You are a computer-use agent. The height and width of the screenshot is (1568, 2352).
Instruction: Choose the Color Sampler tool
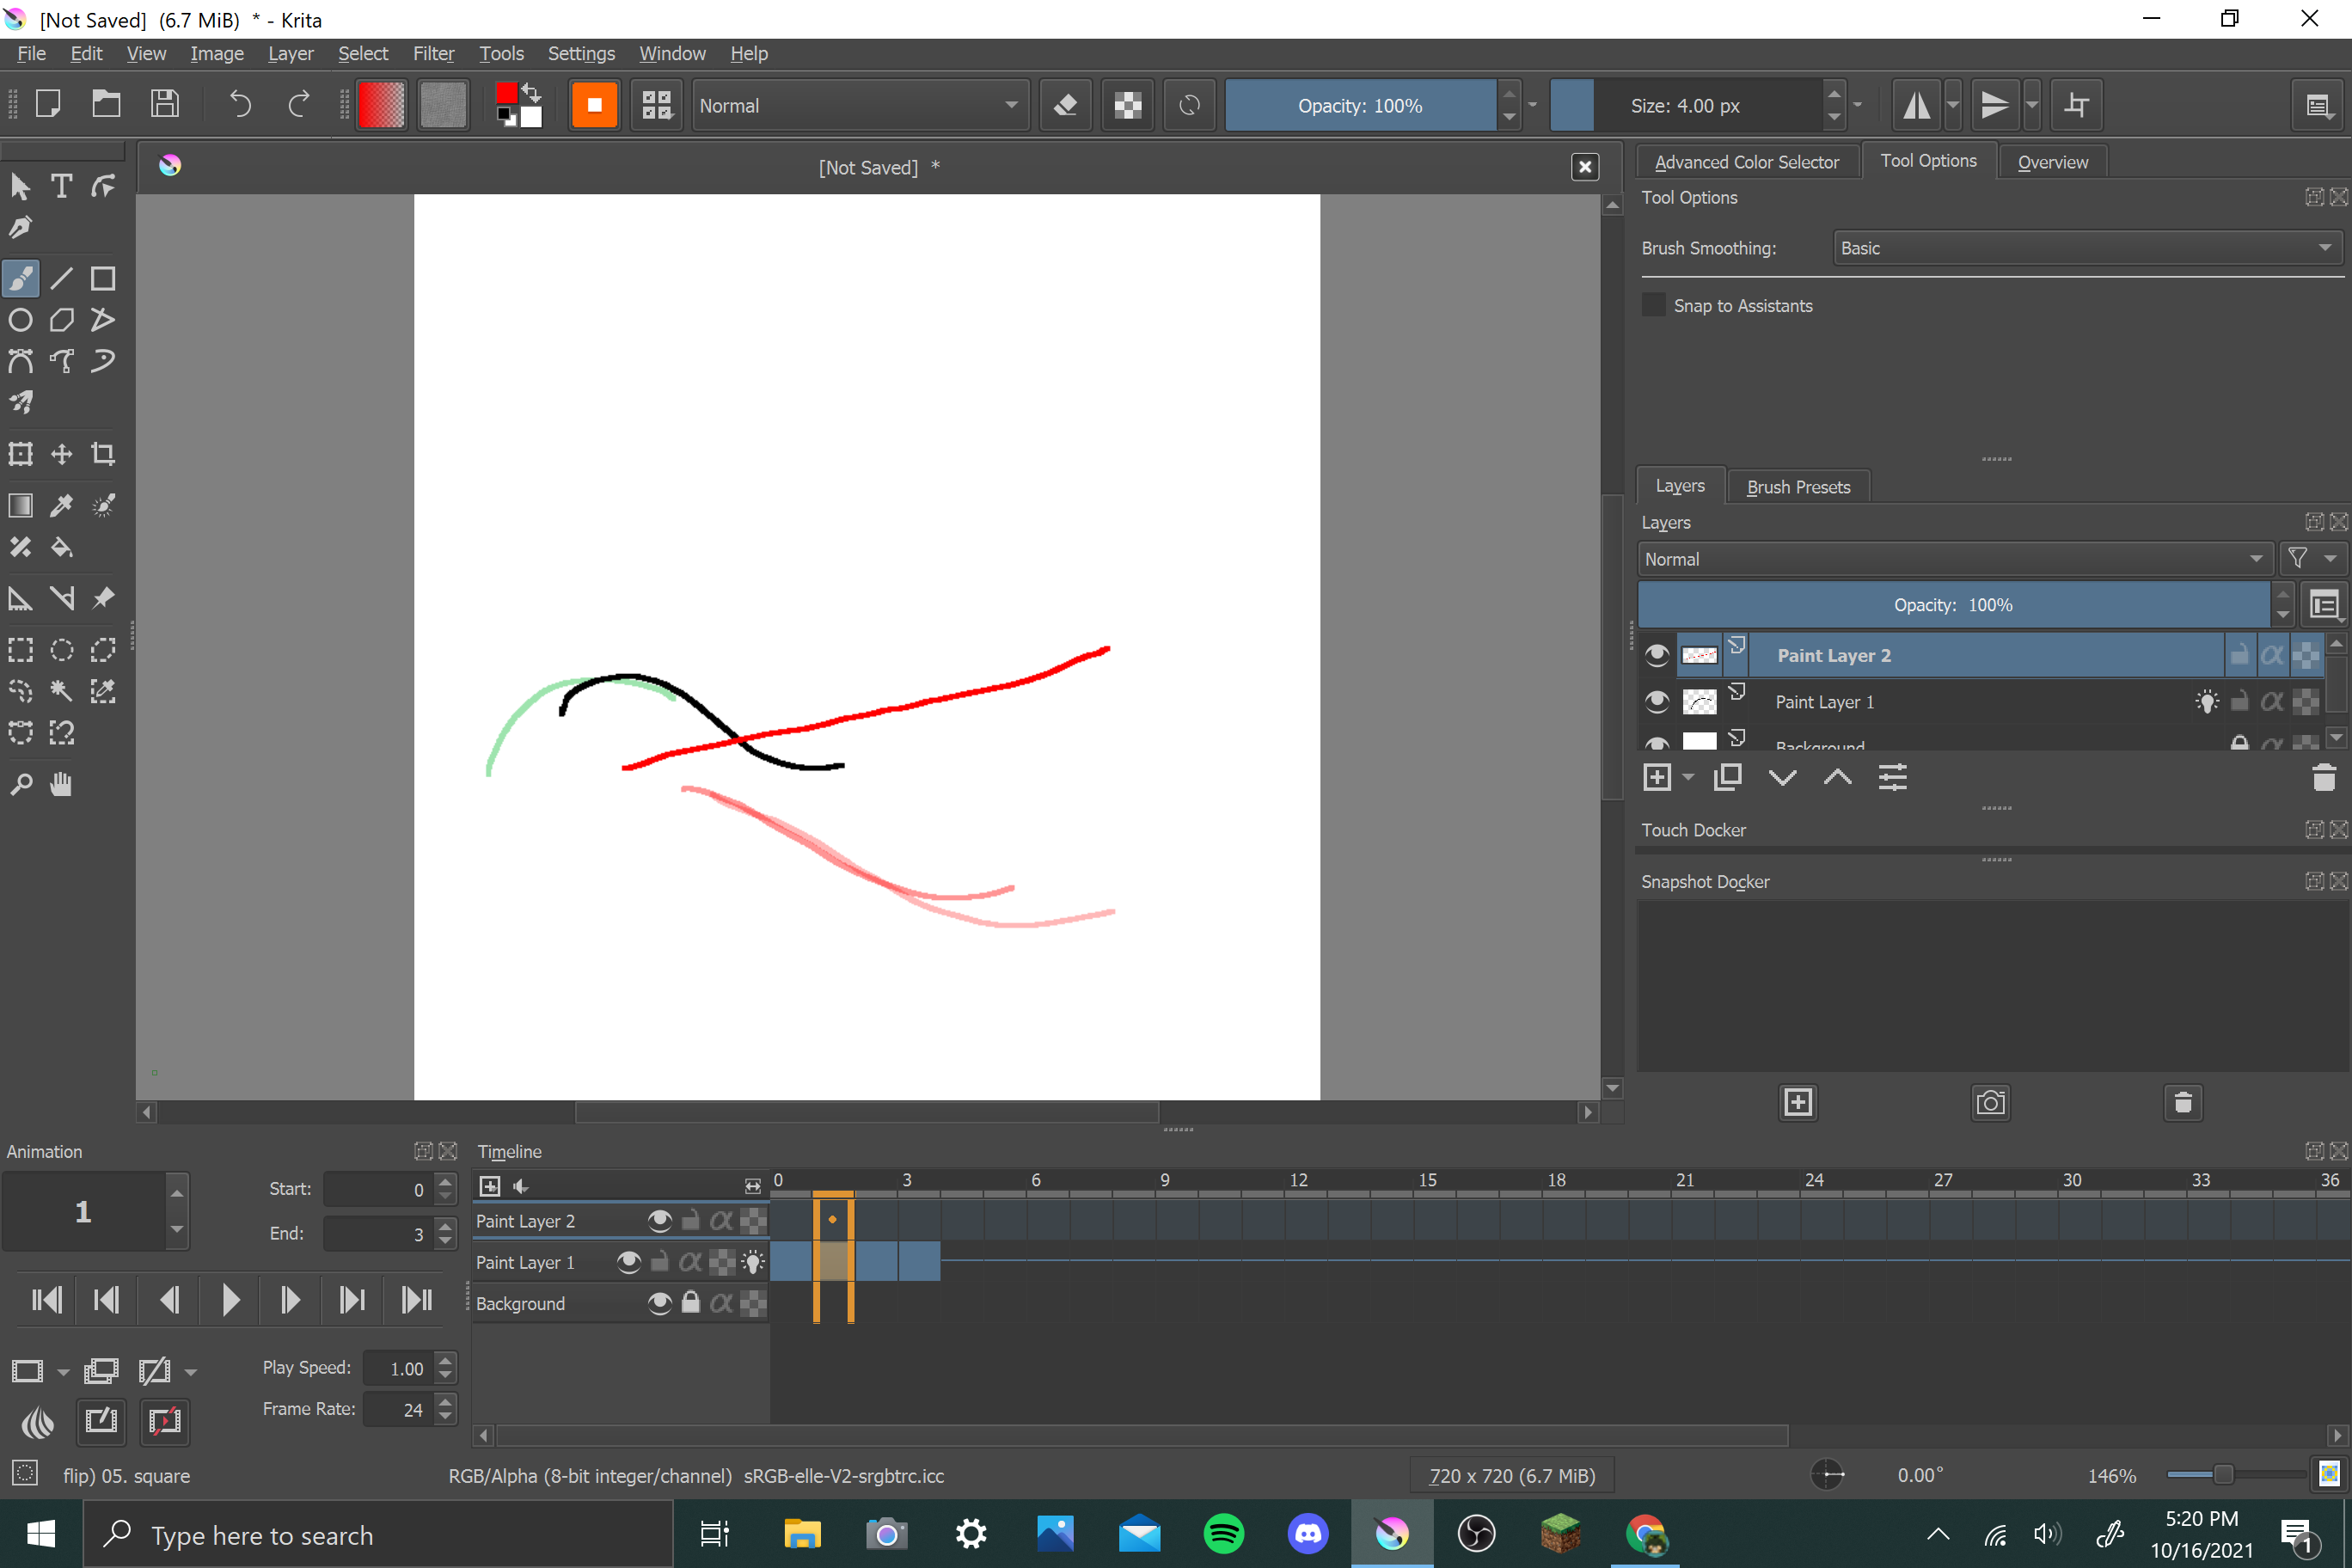tap(62, 506)
